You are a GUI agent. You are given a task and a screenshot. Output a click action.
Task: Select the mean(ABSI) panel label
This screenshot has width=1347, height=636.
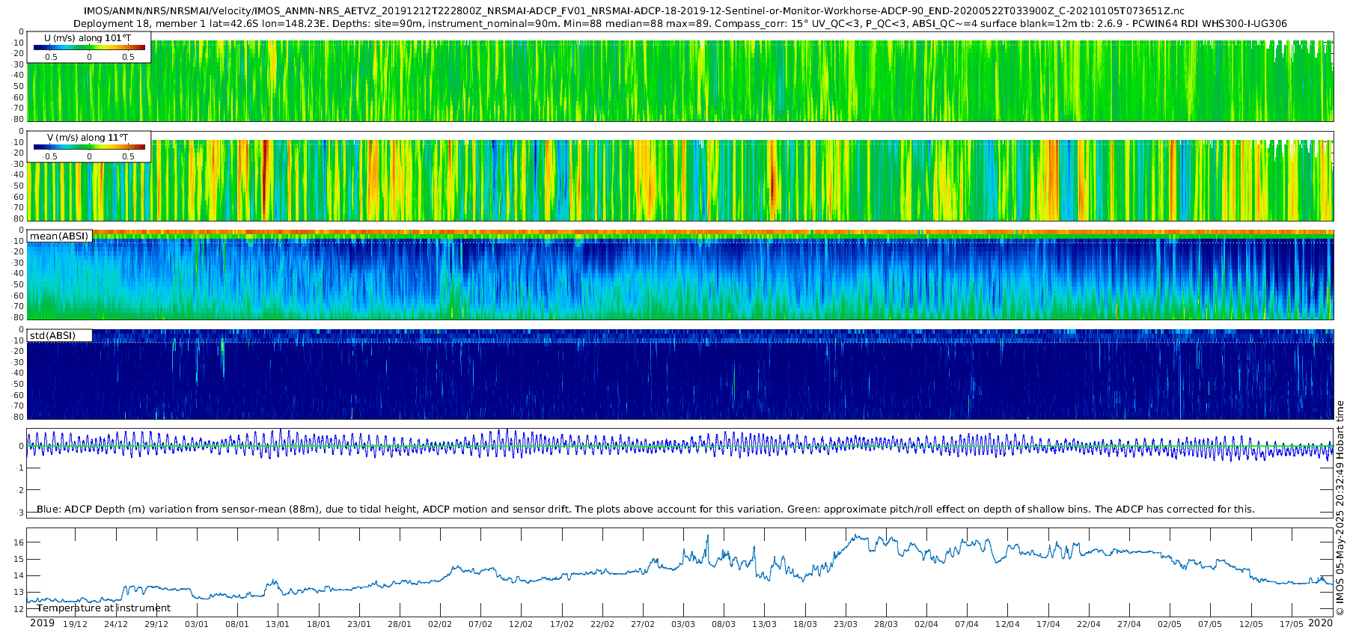pos(59,236)
